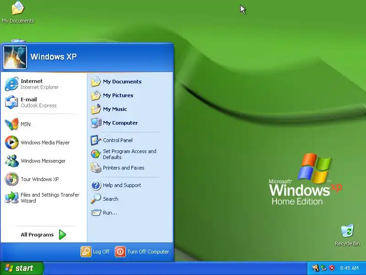Select the My Pictures menu entry text
This screenshot has height=275, width=366.
(118, 95)
